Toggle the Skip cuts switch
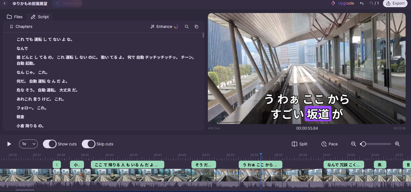The width and height of the screenshot is (411, 192). [x=88, y=144]
